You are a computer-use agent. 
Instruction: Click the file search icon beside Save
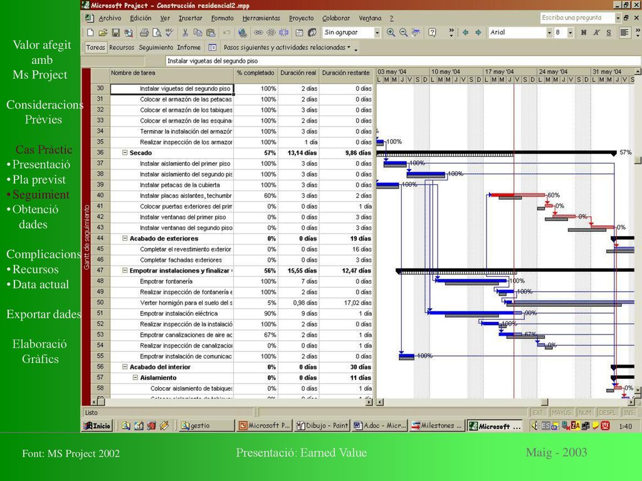(x=129, y=33)
